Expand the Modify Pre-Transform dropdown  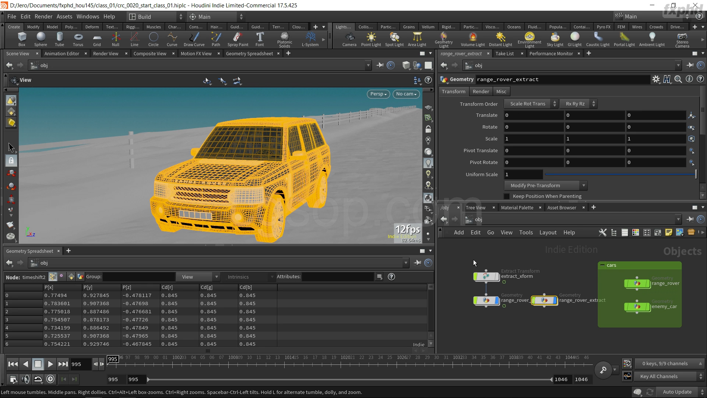click(545, 185)
